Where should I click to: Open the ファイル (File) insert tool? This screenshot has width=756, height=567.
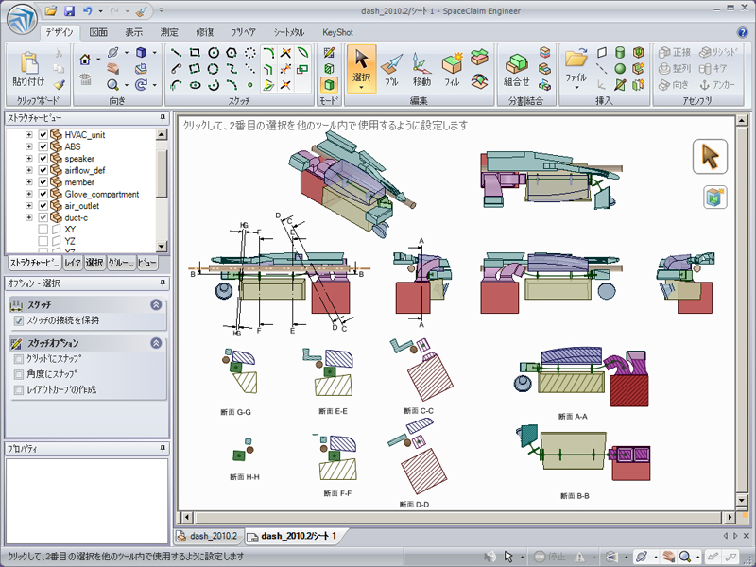point(576,64)
